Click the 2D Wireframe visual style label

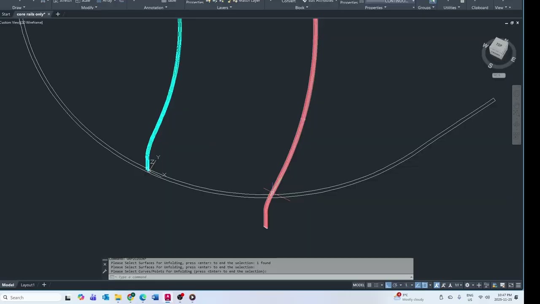pyautogui.click(x=32, y=22)
